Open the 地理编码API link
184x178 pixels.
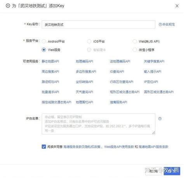click(x=84, y=62)
